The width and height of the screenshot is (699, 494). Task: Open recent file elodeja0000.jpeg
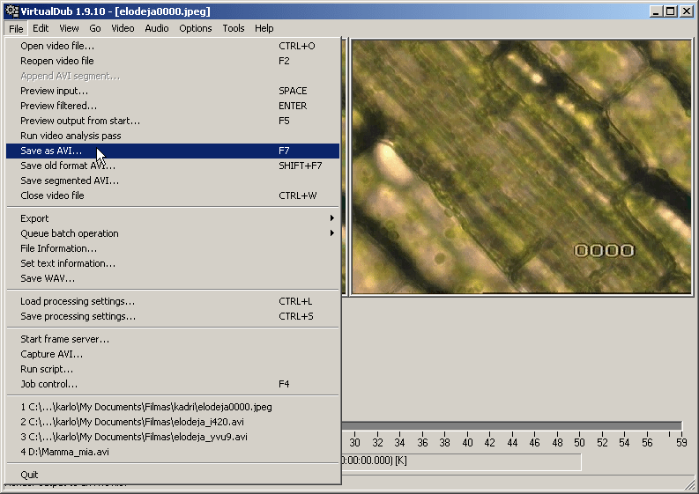173,407
